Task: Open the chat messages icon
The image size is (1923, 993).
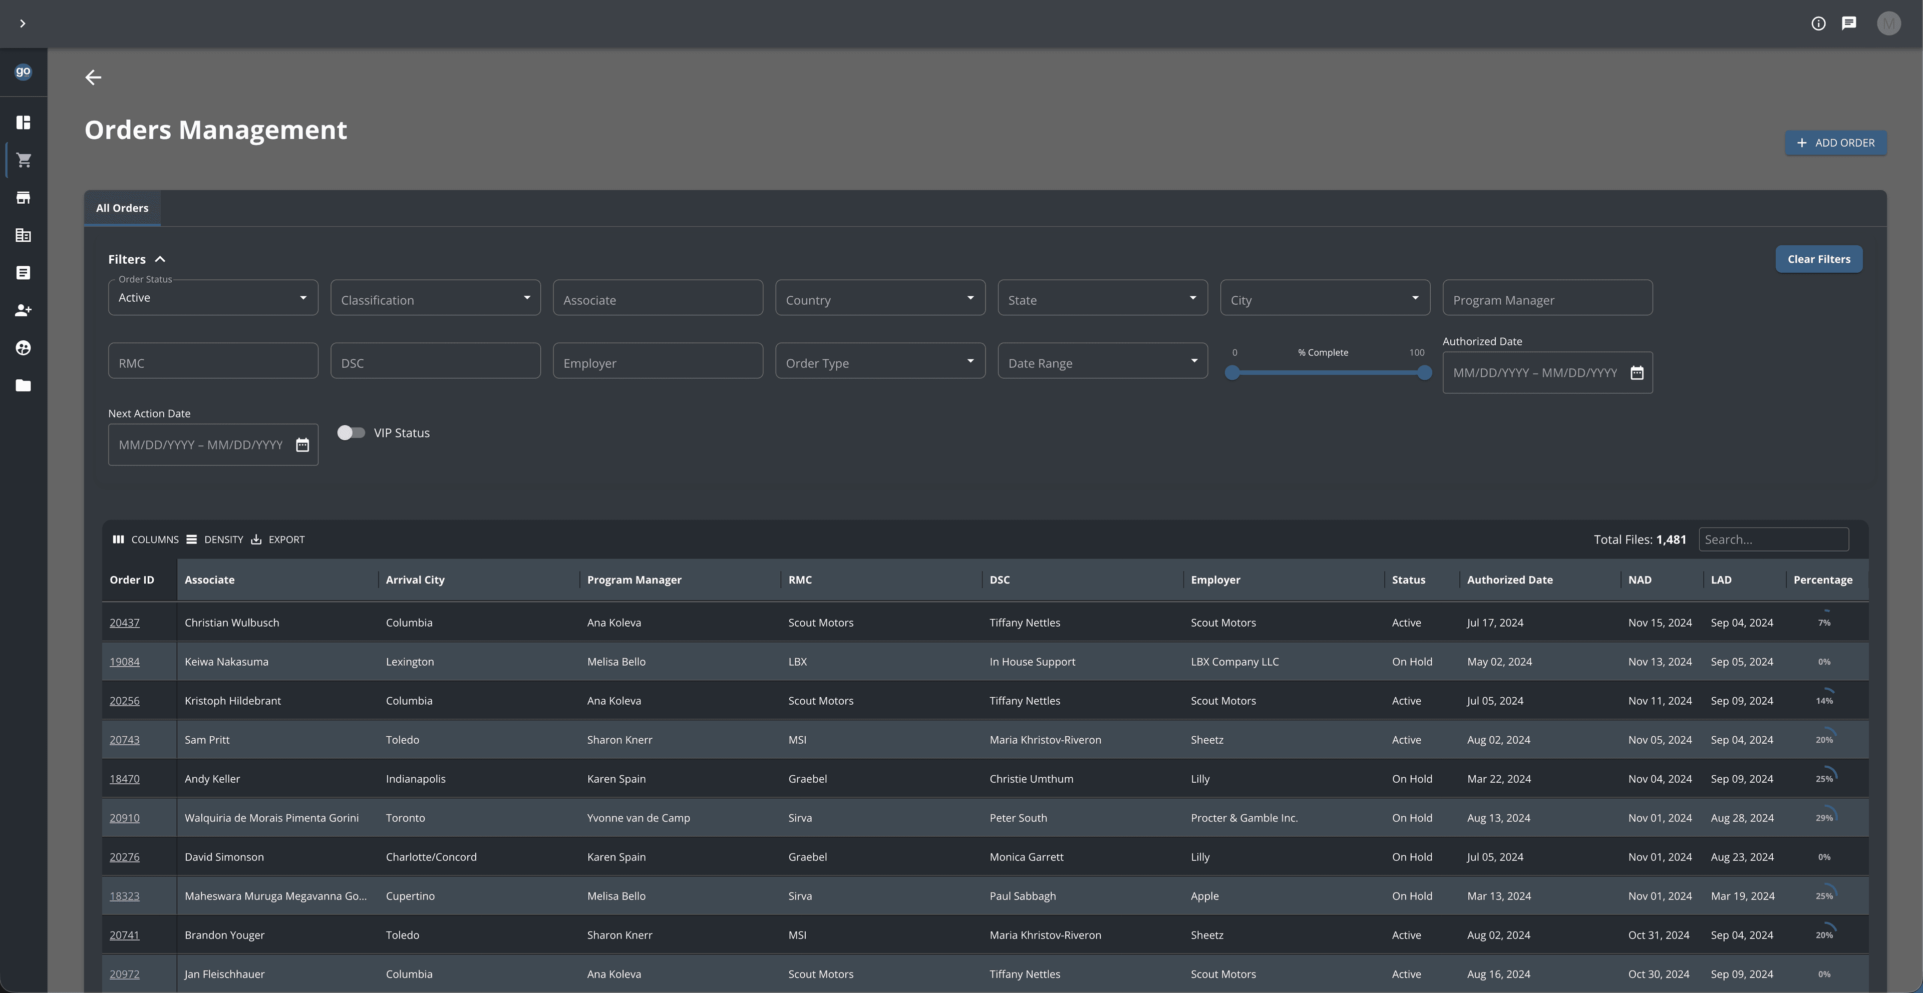Action: coord(1849,24)
